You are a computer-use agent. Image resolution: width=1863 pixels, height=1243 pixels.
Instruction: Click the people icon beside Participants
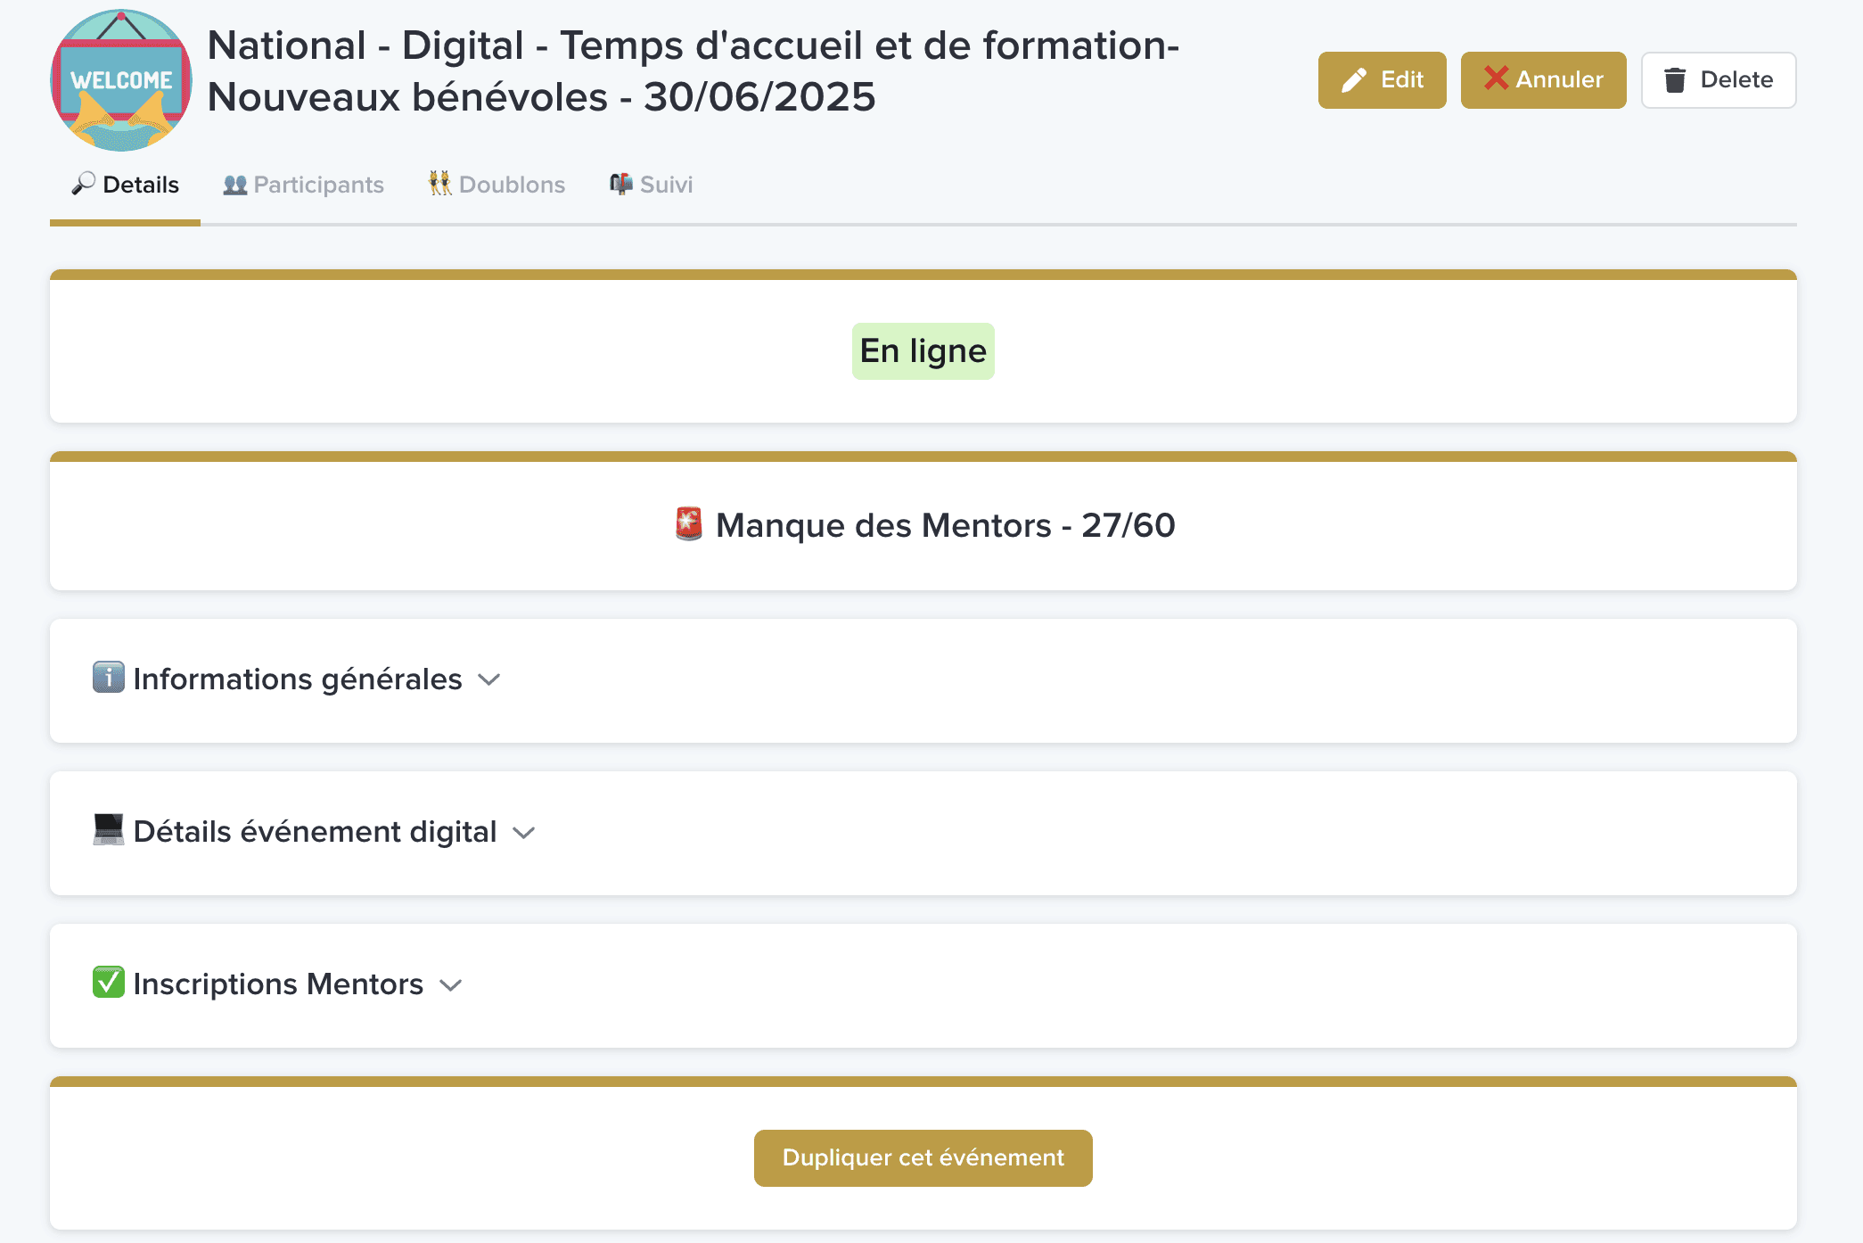click(x=235, y=185)
